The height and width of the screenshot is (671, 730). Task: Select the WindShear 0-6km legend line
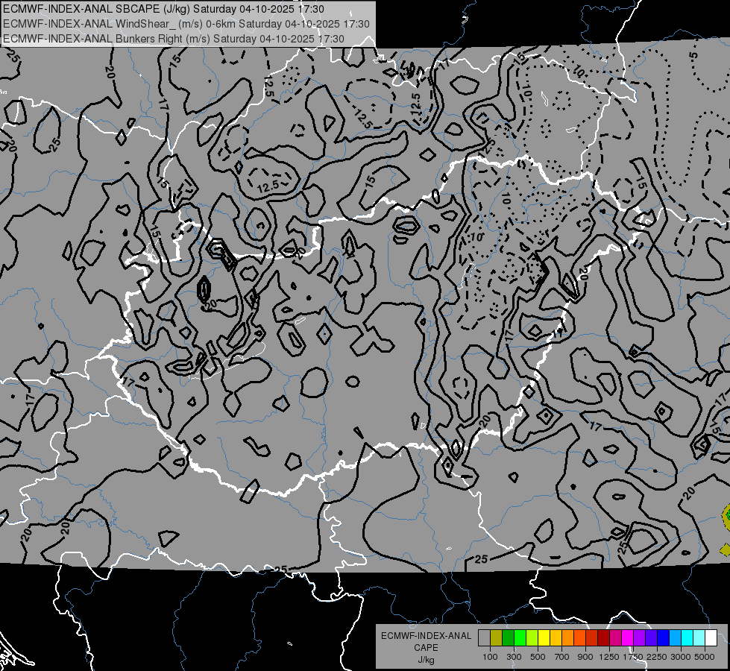(x=186, y=24)
